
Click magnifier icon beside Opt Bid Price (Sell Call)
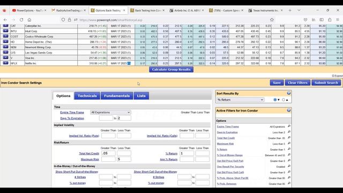tap(289, 172)
